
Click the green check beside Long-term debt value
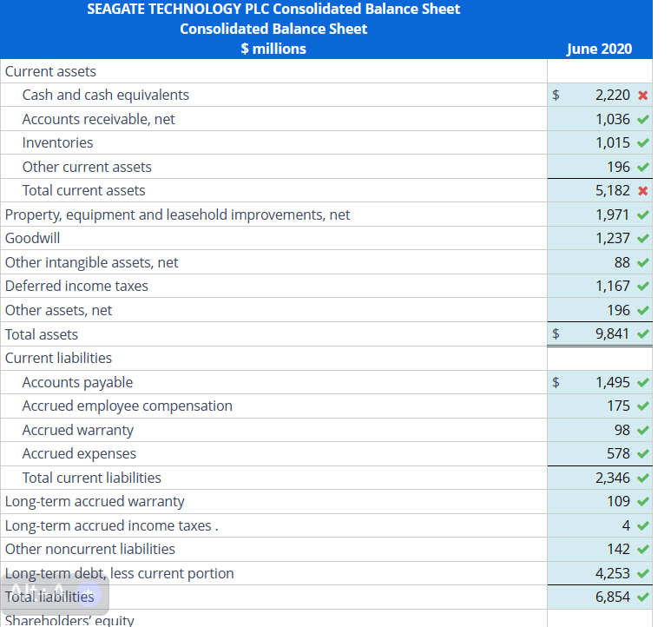coord(642,573)
